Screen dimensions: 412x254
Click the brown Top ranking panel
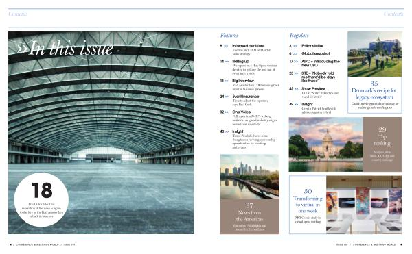point(382,144)
